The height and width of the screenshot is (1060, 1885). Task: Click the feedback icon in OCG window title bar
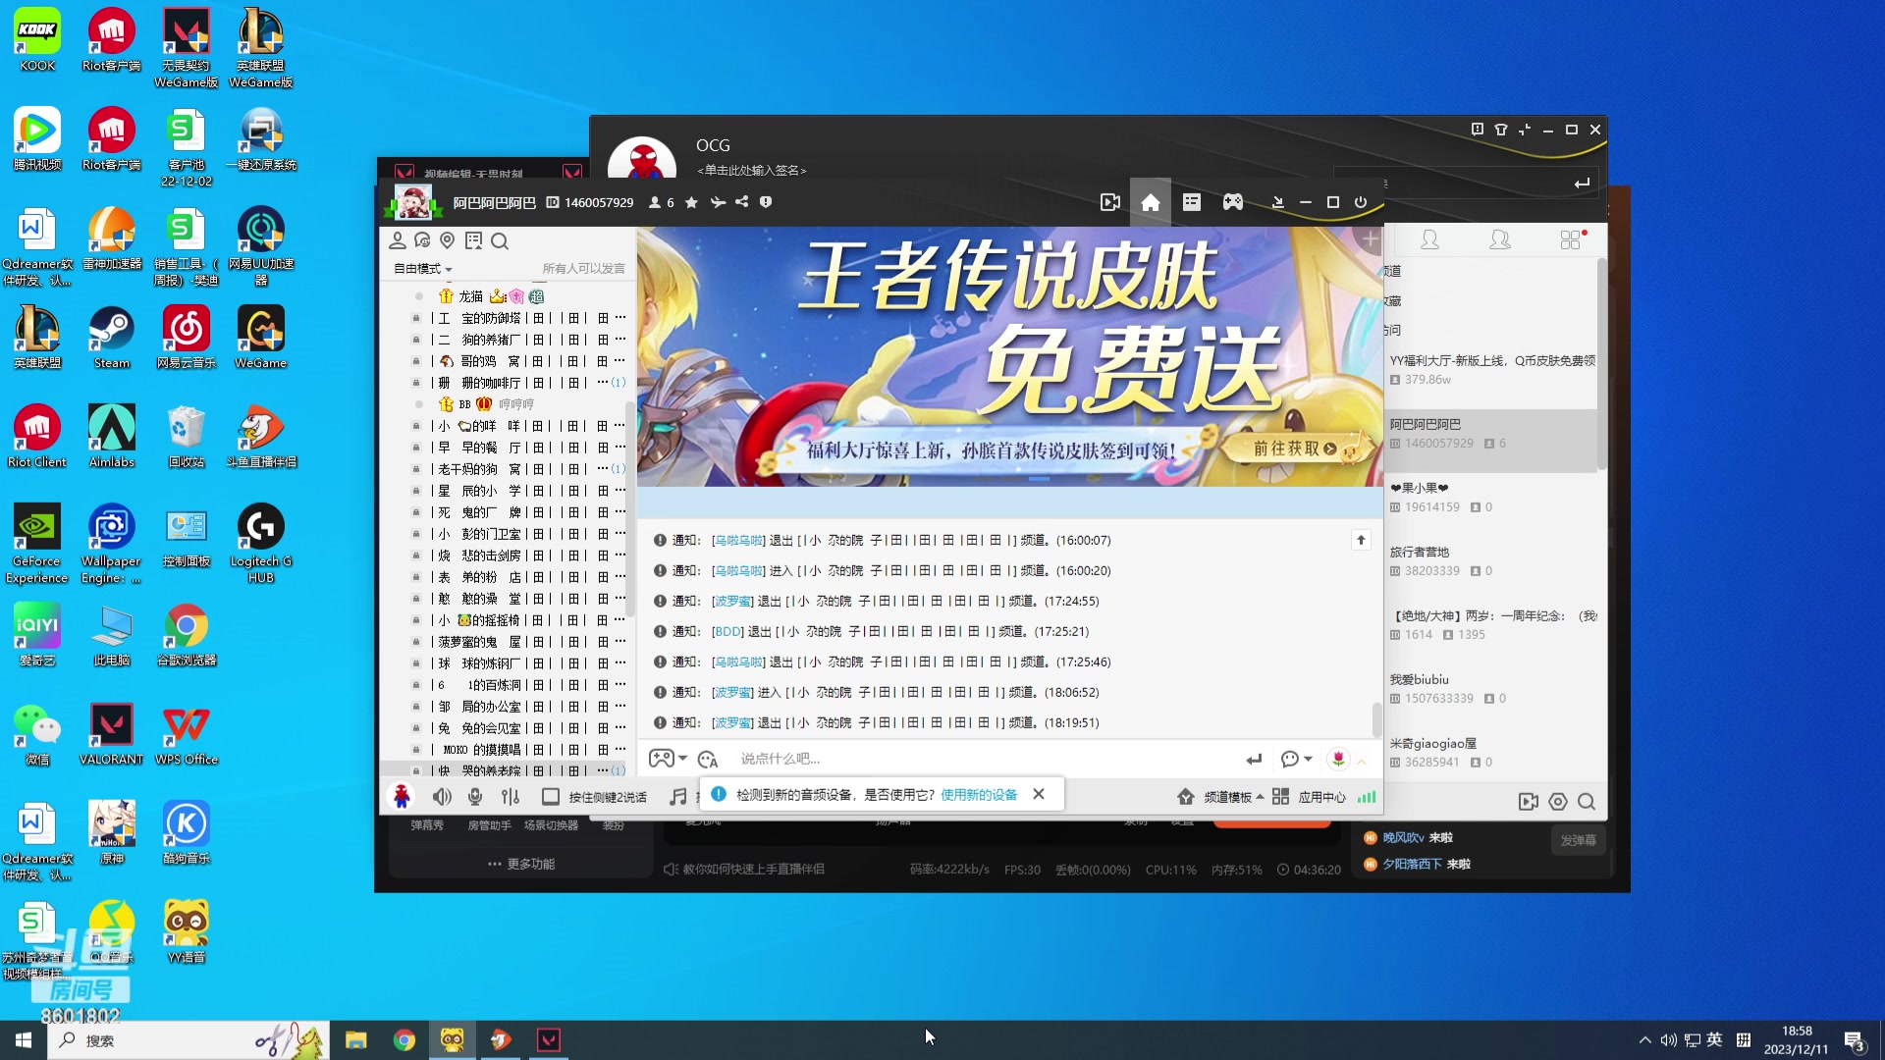1478,130
